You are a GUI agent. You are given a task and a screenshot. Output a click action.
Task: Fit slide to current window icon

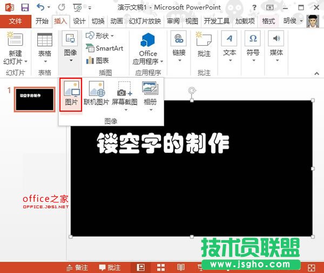(311, 268)
